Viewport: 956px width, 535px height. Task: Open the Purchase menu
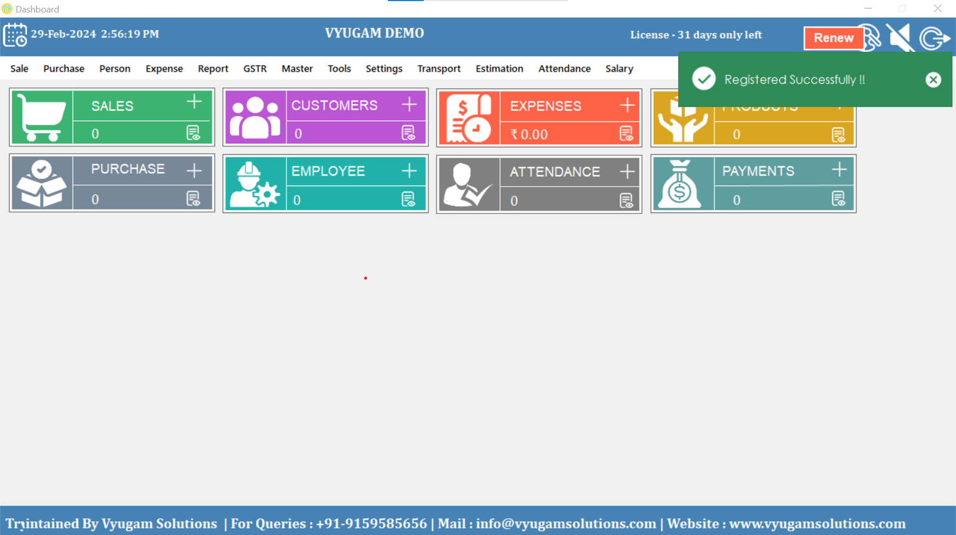tap(64, 69)
